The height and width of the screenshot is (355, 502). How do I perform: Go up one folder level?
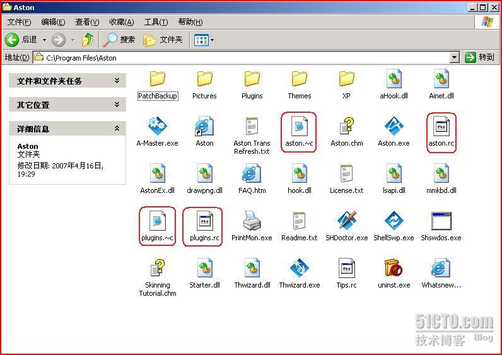tap(88, 40)
